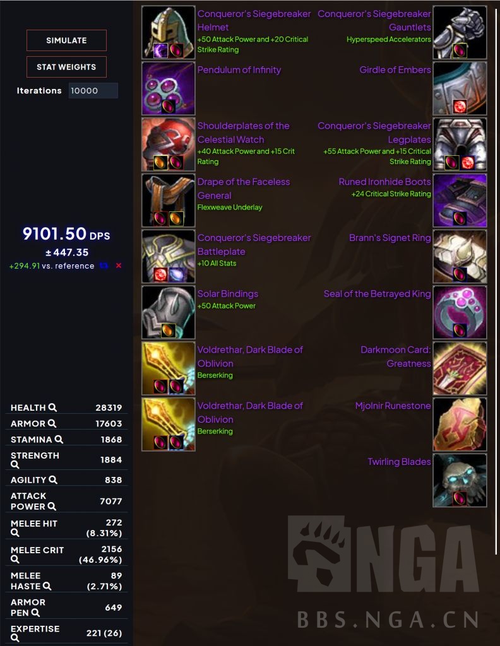Open the magnifier next to STAMINA

(59, 440)
